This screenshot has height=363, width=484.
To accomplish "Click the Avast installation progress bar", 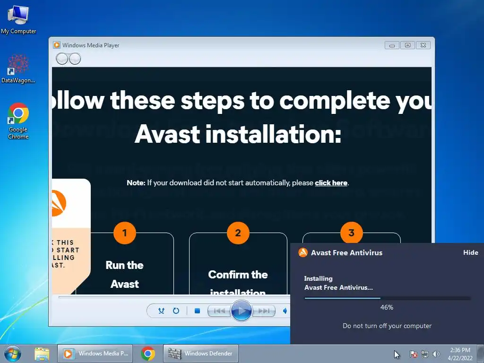I will click(387, 298).
